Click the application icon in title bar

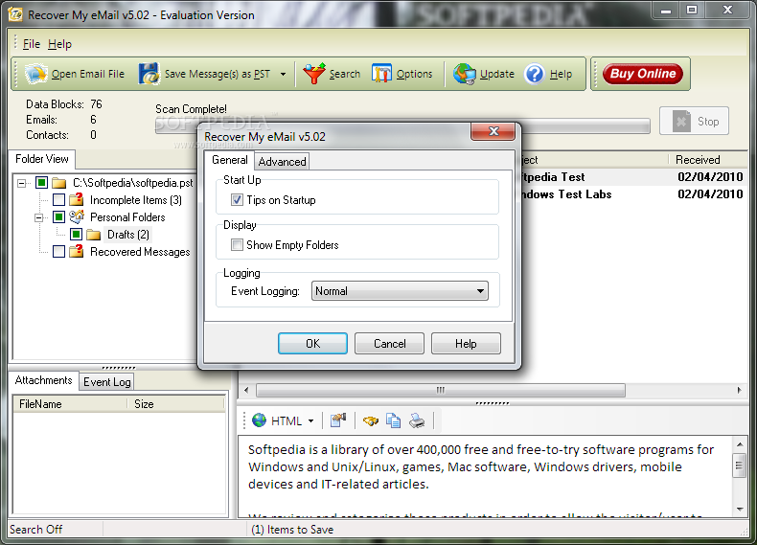(15, 14)
